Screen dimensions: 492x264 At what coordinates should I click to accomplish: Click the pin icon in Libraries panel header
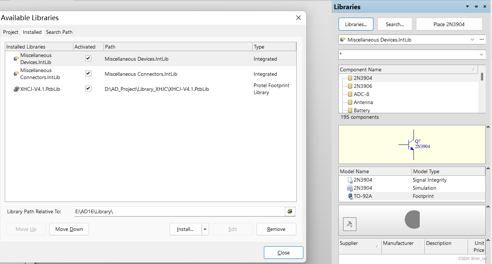pyautogui.click(x=476, y=7)
